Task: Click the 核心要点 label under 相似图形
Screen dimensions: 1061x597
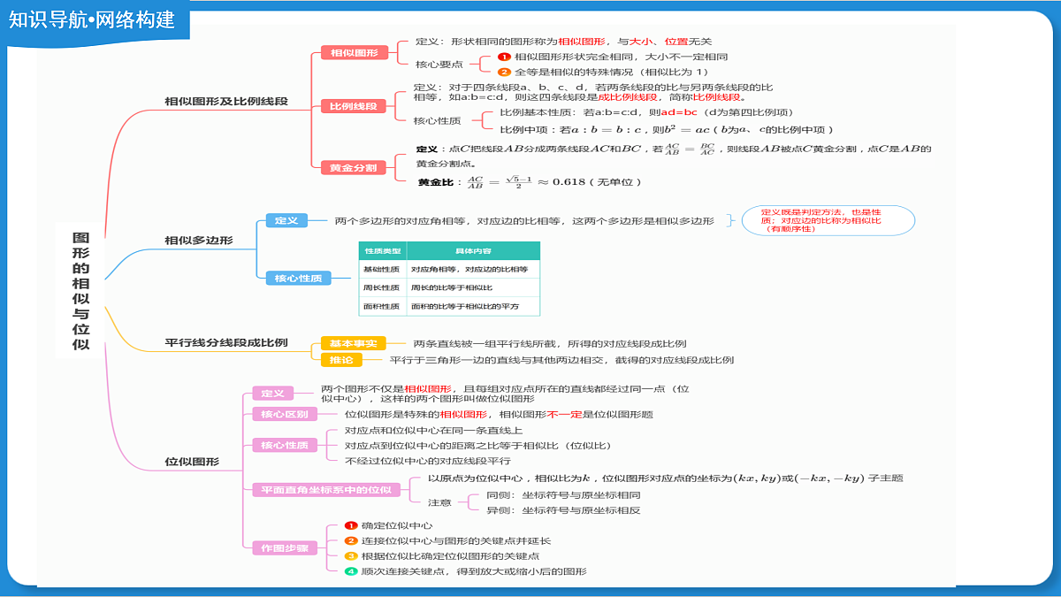Action: [x=439, y=64]
